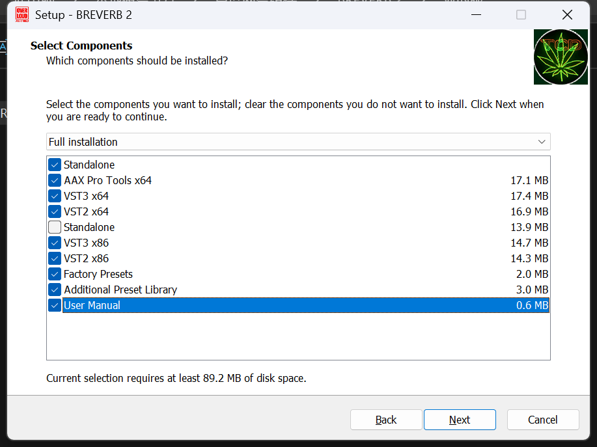597x447 pixels.
Task: Uncheck the first Standalone checkbox at list top
Action: [55, 165]
